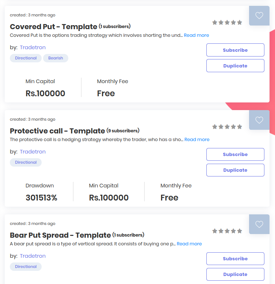Expand Bear Put Spread Read more
Image resolution: width=275 pixels, height=284 pixels.
[x=189, y=244]
